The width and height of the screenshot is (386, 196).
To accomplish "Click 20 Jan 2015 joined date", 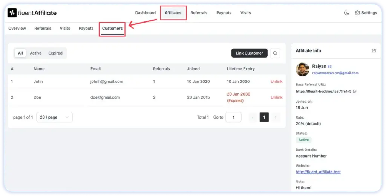I will click(x=198, y=97).
